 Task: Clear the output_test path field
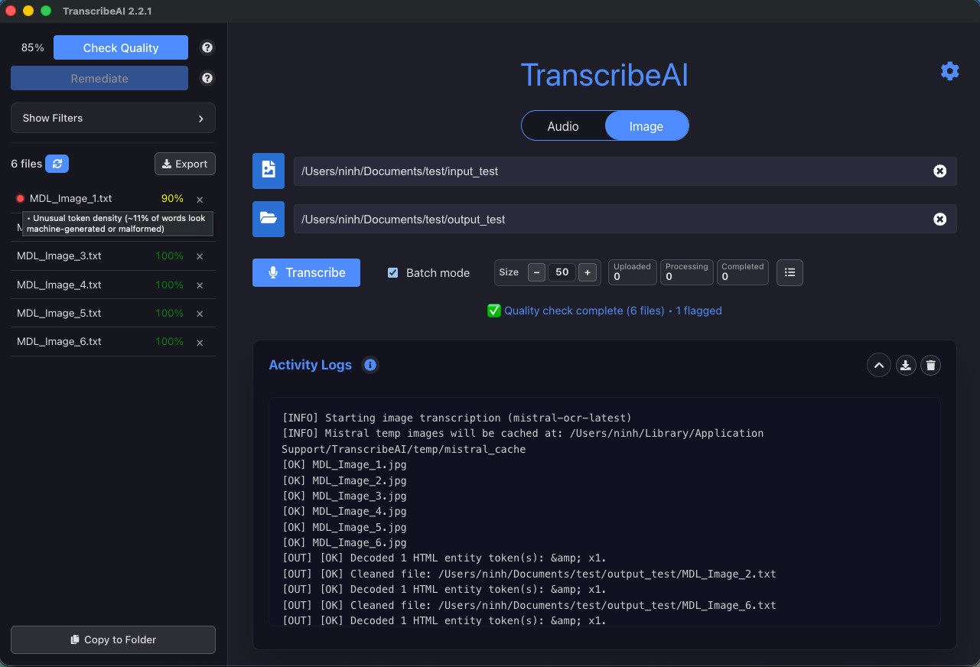point(940,220)
